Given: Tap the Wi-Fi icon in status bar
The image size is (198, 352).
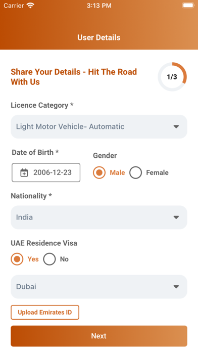Looking at the screenshot, I should (30, 6).
